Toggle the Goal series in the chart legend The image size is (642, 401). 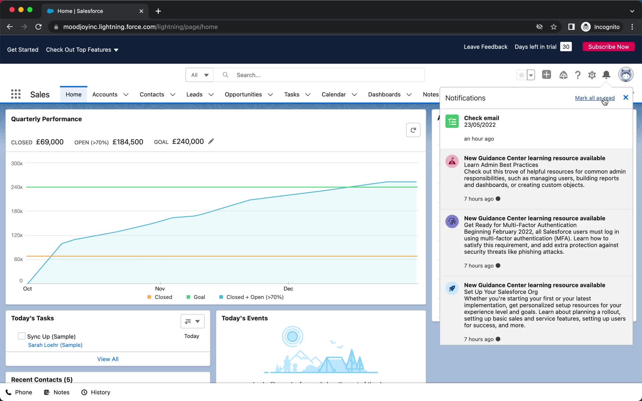(196, 297)
